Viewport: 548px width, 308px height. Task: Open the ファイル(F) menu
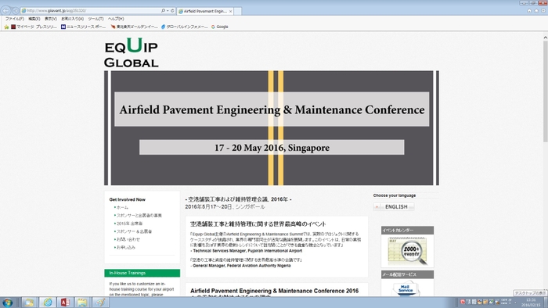[x=15, y=19]
